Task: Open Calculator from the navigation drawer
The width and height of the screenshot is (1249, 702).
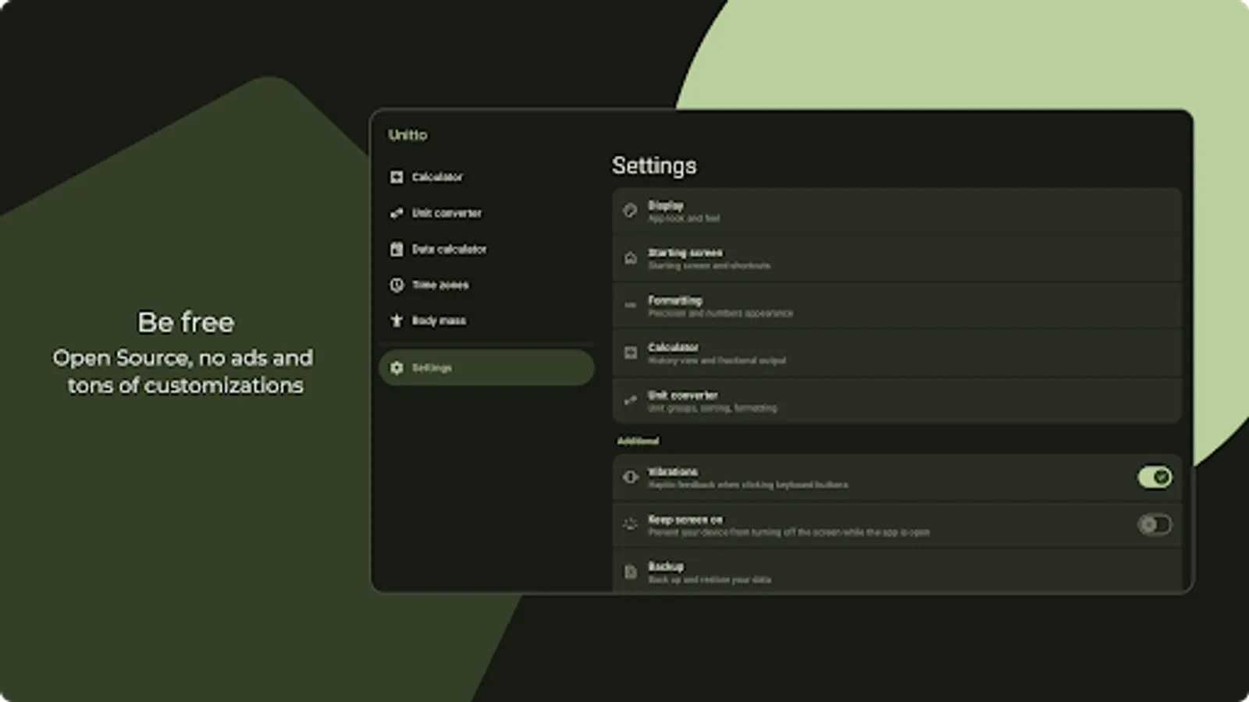Action: point(486,177)
